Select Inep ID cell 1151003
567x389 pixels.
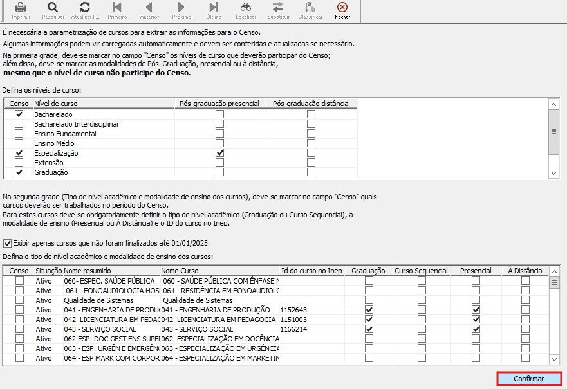tap(311, 320)
